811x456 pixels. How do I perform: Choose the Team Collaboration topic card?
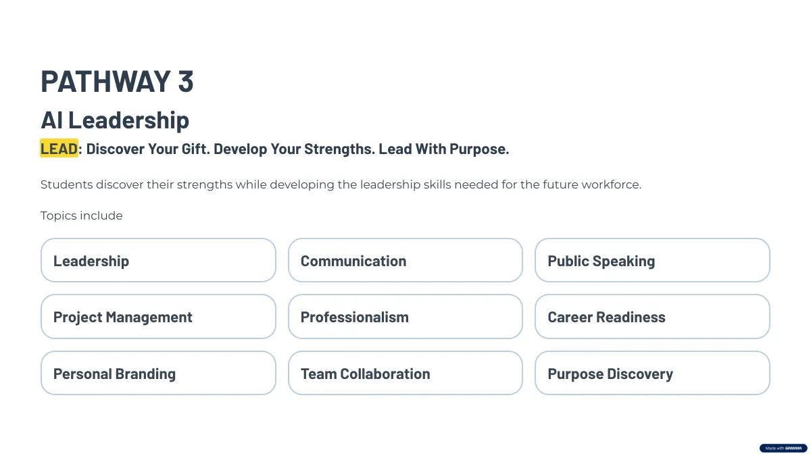tap(405, 373)
